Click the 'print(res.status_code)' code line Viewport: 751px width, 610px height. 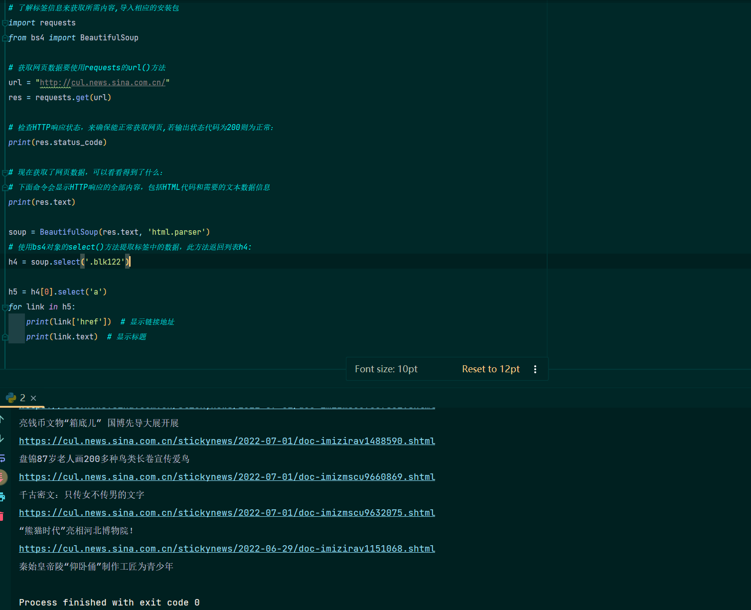(57, 143)
